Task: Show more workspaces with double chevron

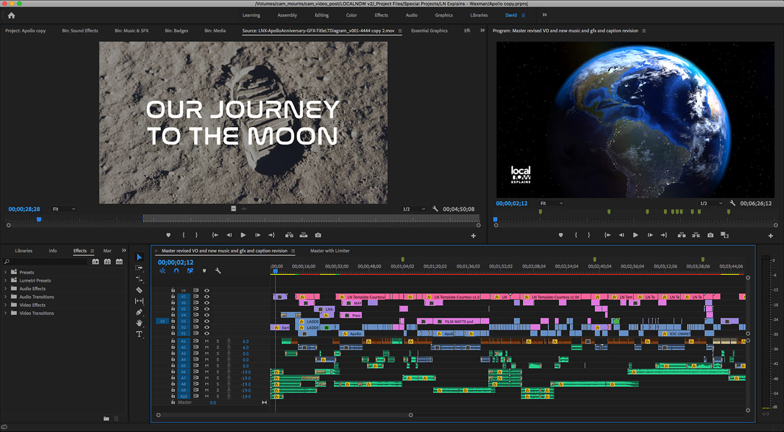Action: [x=544, y=15]
